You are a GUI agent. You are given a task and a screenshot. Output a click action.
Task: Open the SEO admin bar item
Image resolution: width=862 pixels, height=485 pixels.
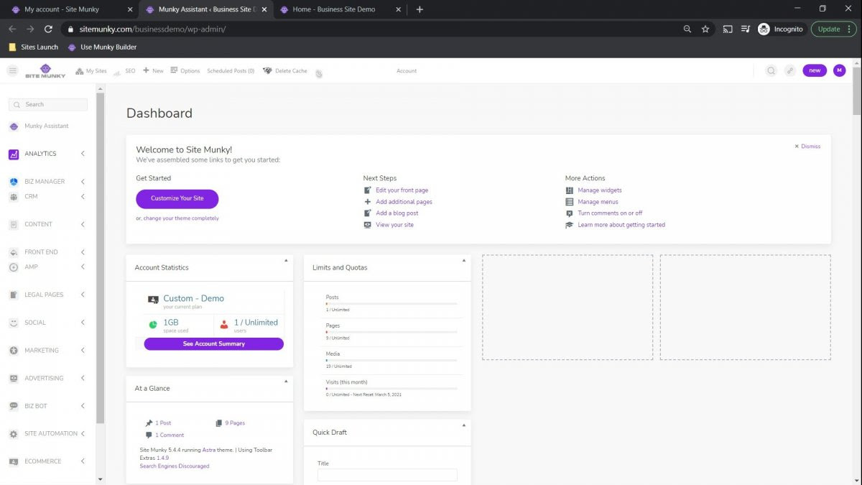click(x=124, y=71)
